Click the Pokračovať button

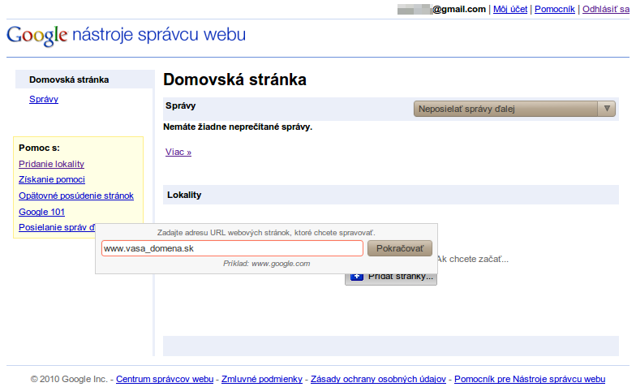pyautogui.click(x=399, y=248)
